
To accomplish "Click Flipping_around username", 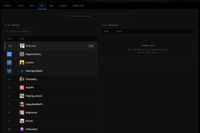I will point(34,96).
